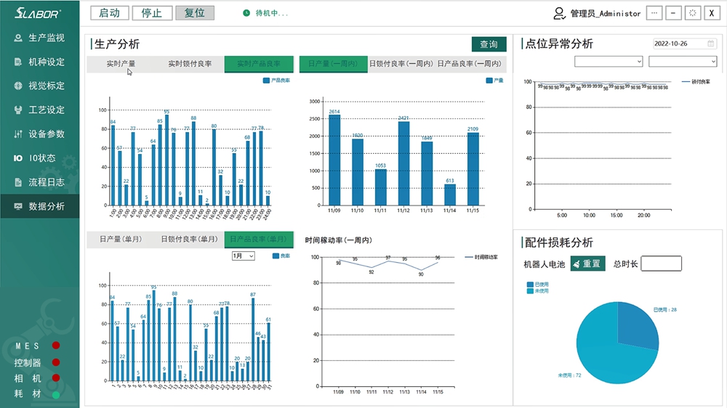Open the calendar picker for date 2022-10-26
Screen dimensions: 727x408
(x=711, y=44)
